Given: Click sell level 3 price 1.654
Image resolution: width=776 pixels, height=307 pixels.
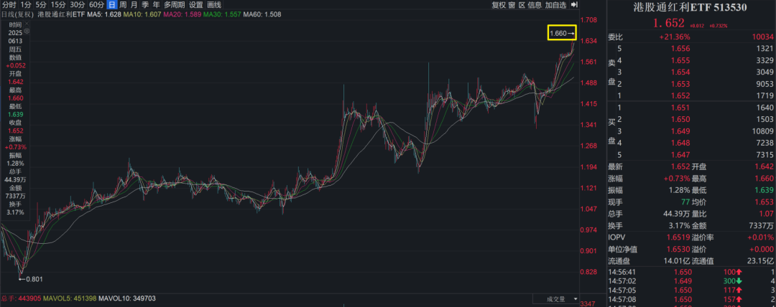Looking at the screenshot, I should pos(681,72).
